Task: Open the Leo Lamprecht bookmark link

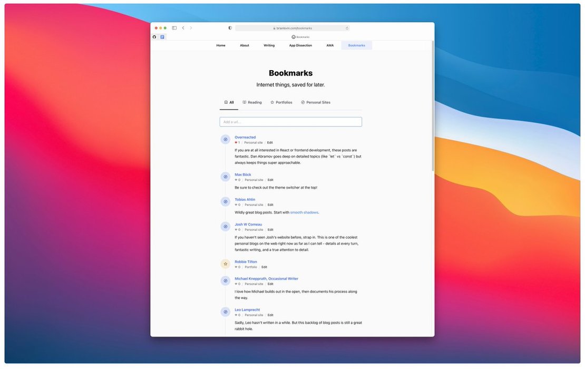Action: 247,310
